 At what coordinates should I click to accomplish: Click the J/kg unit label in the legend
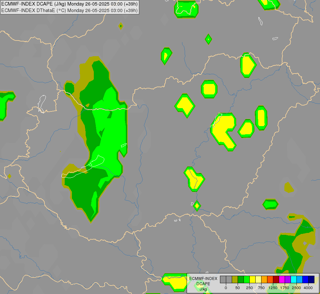point(203,289)
